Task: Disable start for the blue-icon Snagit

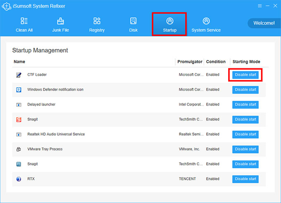Action: pos(245,164)
